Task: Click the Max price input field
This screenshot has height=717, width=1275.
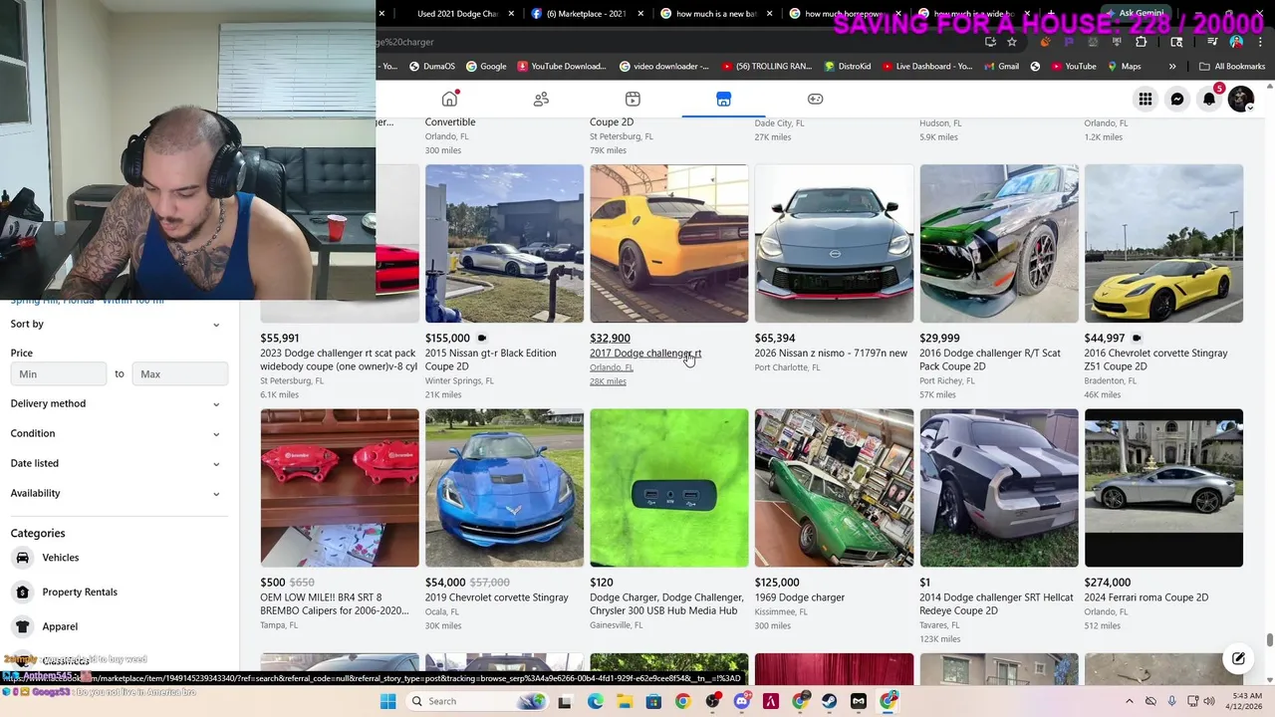Action: coord(179,374)
